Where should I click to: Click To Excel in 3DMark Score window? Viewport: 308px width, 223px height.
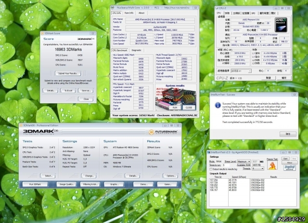(68, 91)
